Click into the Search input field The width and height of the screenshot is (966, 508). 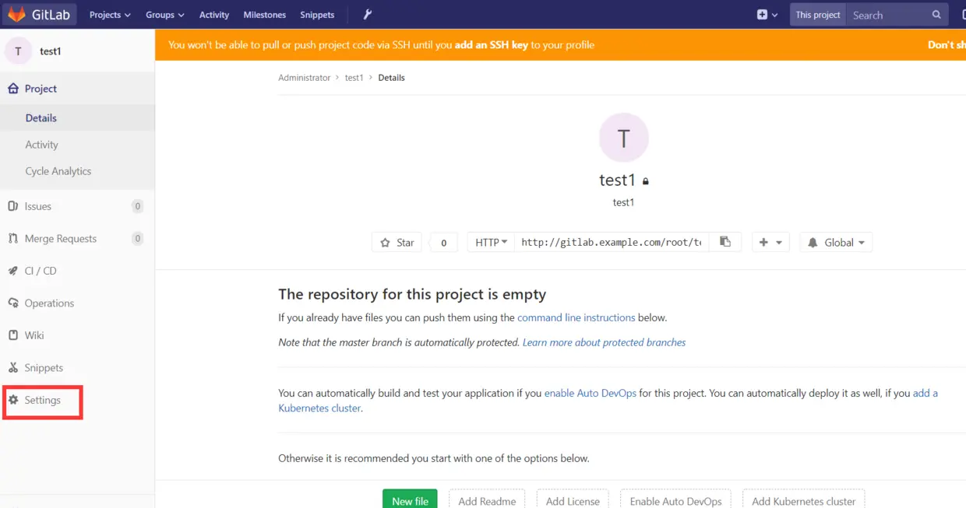click(888, 15)
